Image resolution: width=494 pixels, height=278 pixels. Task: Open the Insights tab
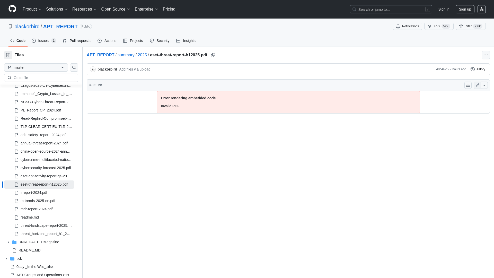click(186, 41)
